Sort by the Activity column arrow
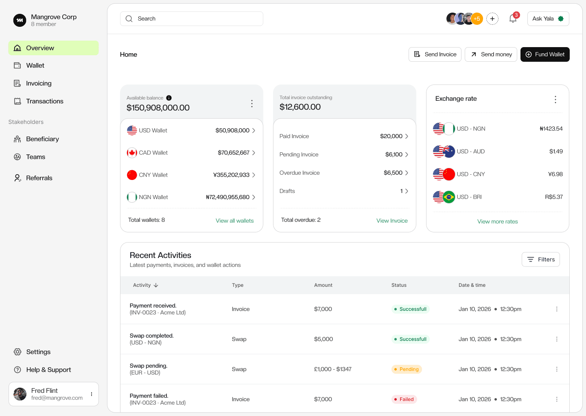The image size is (586, 416). (156, 285)
